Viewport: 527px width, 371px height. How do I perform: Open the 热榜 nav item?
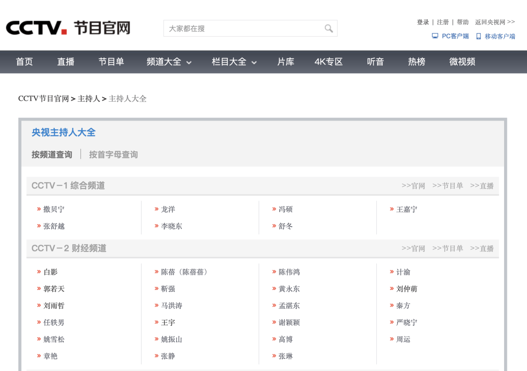[x=416, y=62]
